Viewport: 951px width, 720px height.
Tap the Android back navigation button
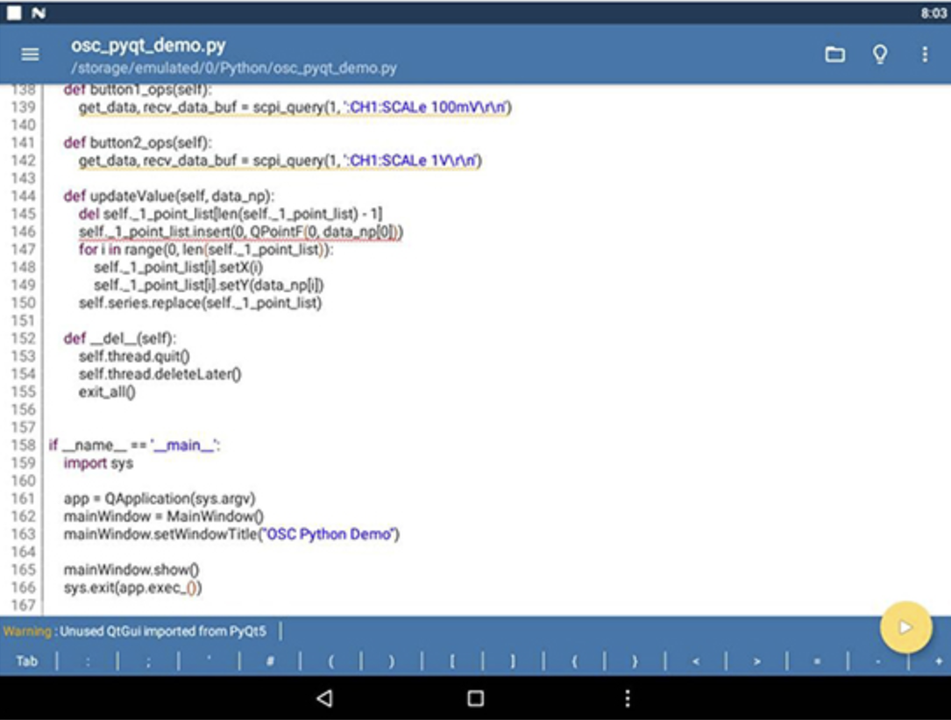click(324, 698)
